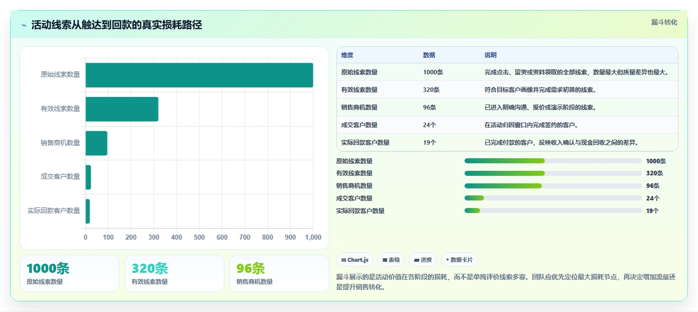Click the 1,000 tick label on the chart axis
The width and height of the screenshot is (698, 312).
[313, 238]
